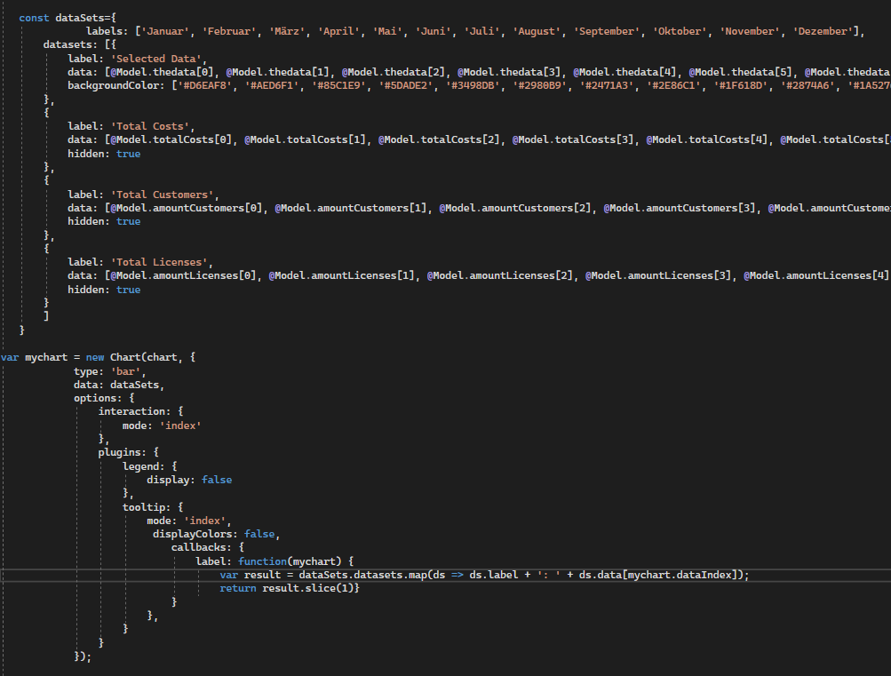Click the 'September' month string

click(x=607, y=31)
